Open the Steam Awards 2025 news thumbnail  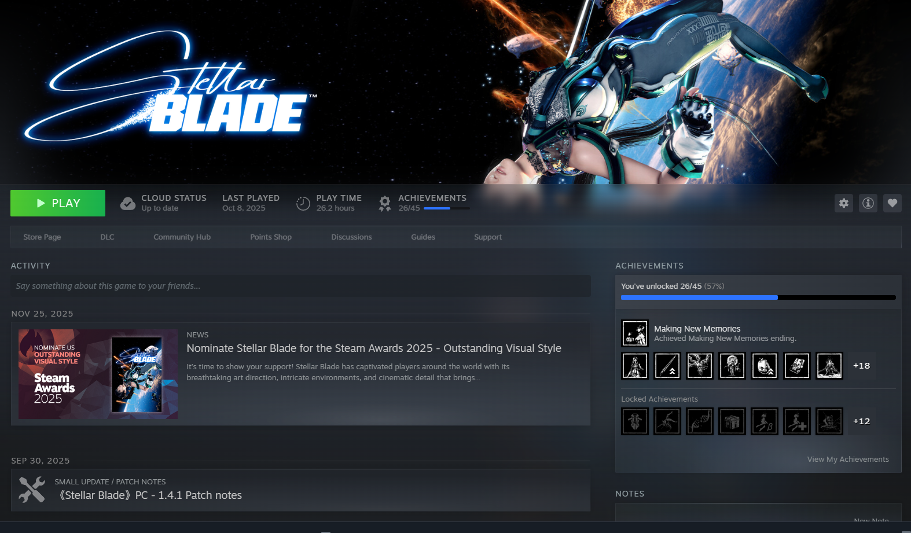click(98, 374)
